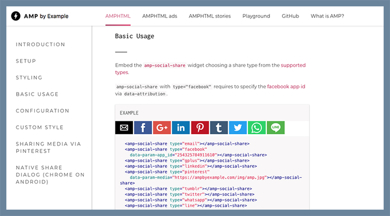Click the green LINE share icon

(275, 128)
